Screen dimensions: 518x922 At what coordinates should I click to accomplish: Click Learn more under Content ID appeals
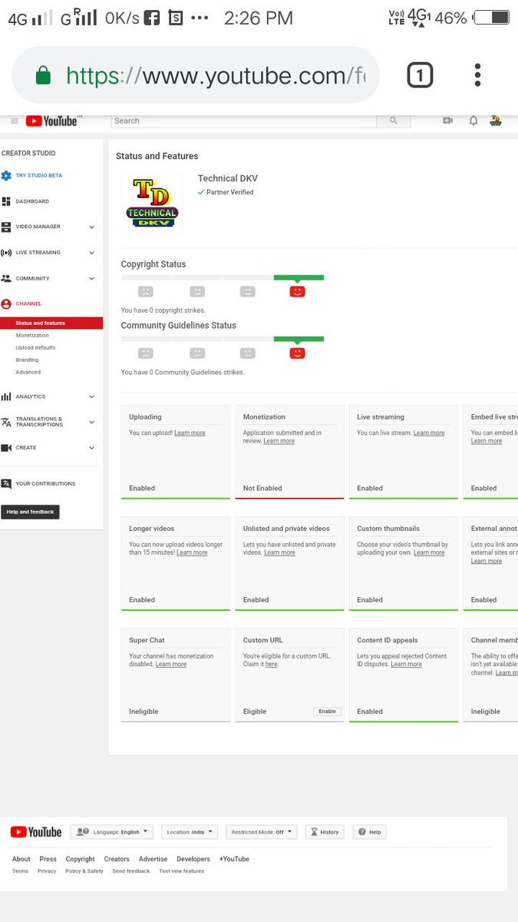click(407, 664)
